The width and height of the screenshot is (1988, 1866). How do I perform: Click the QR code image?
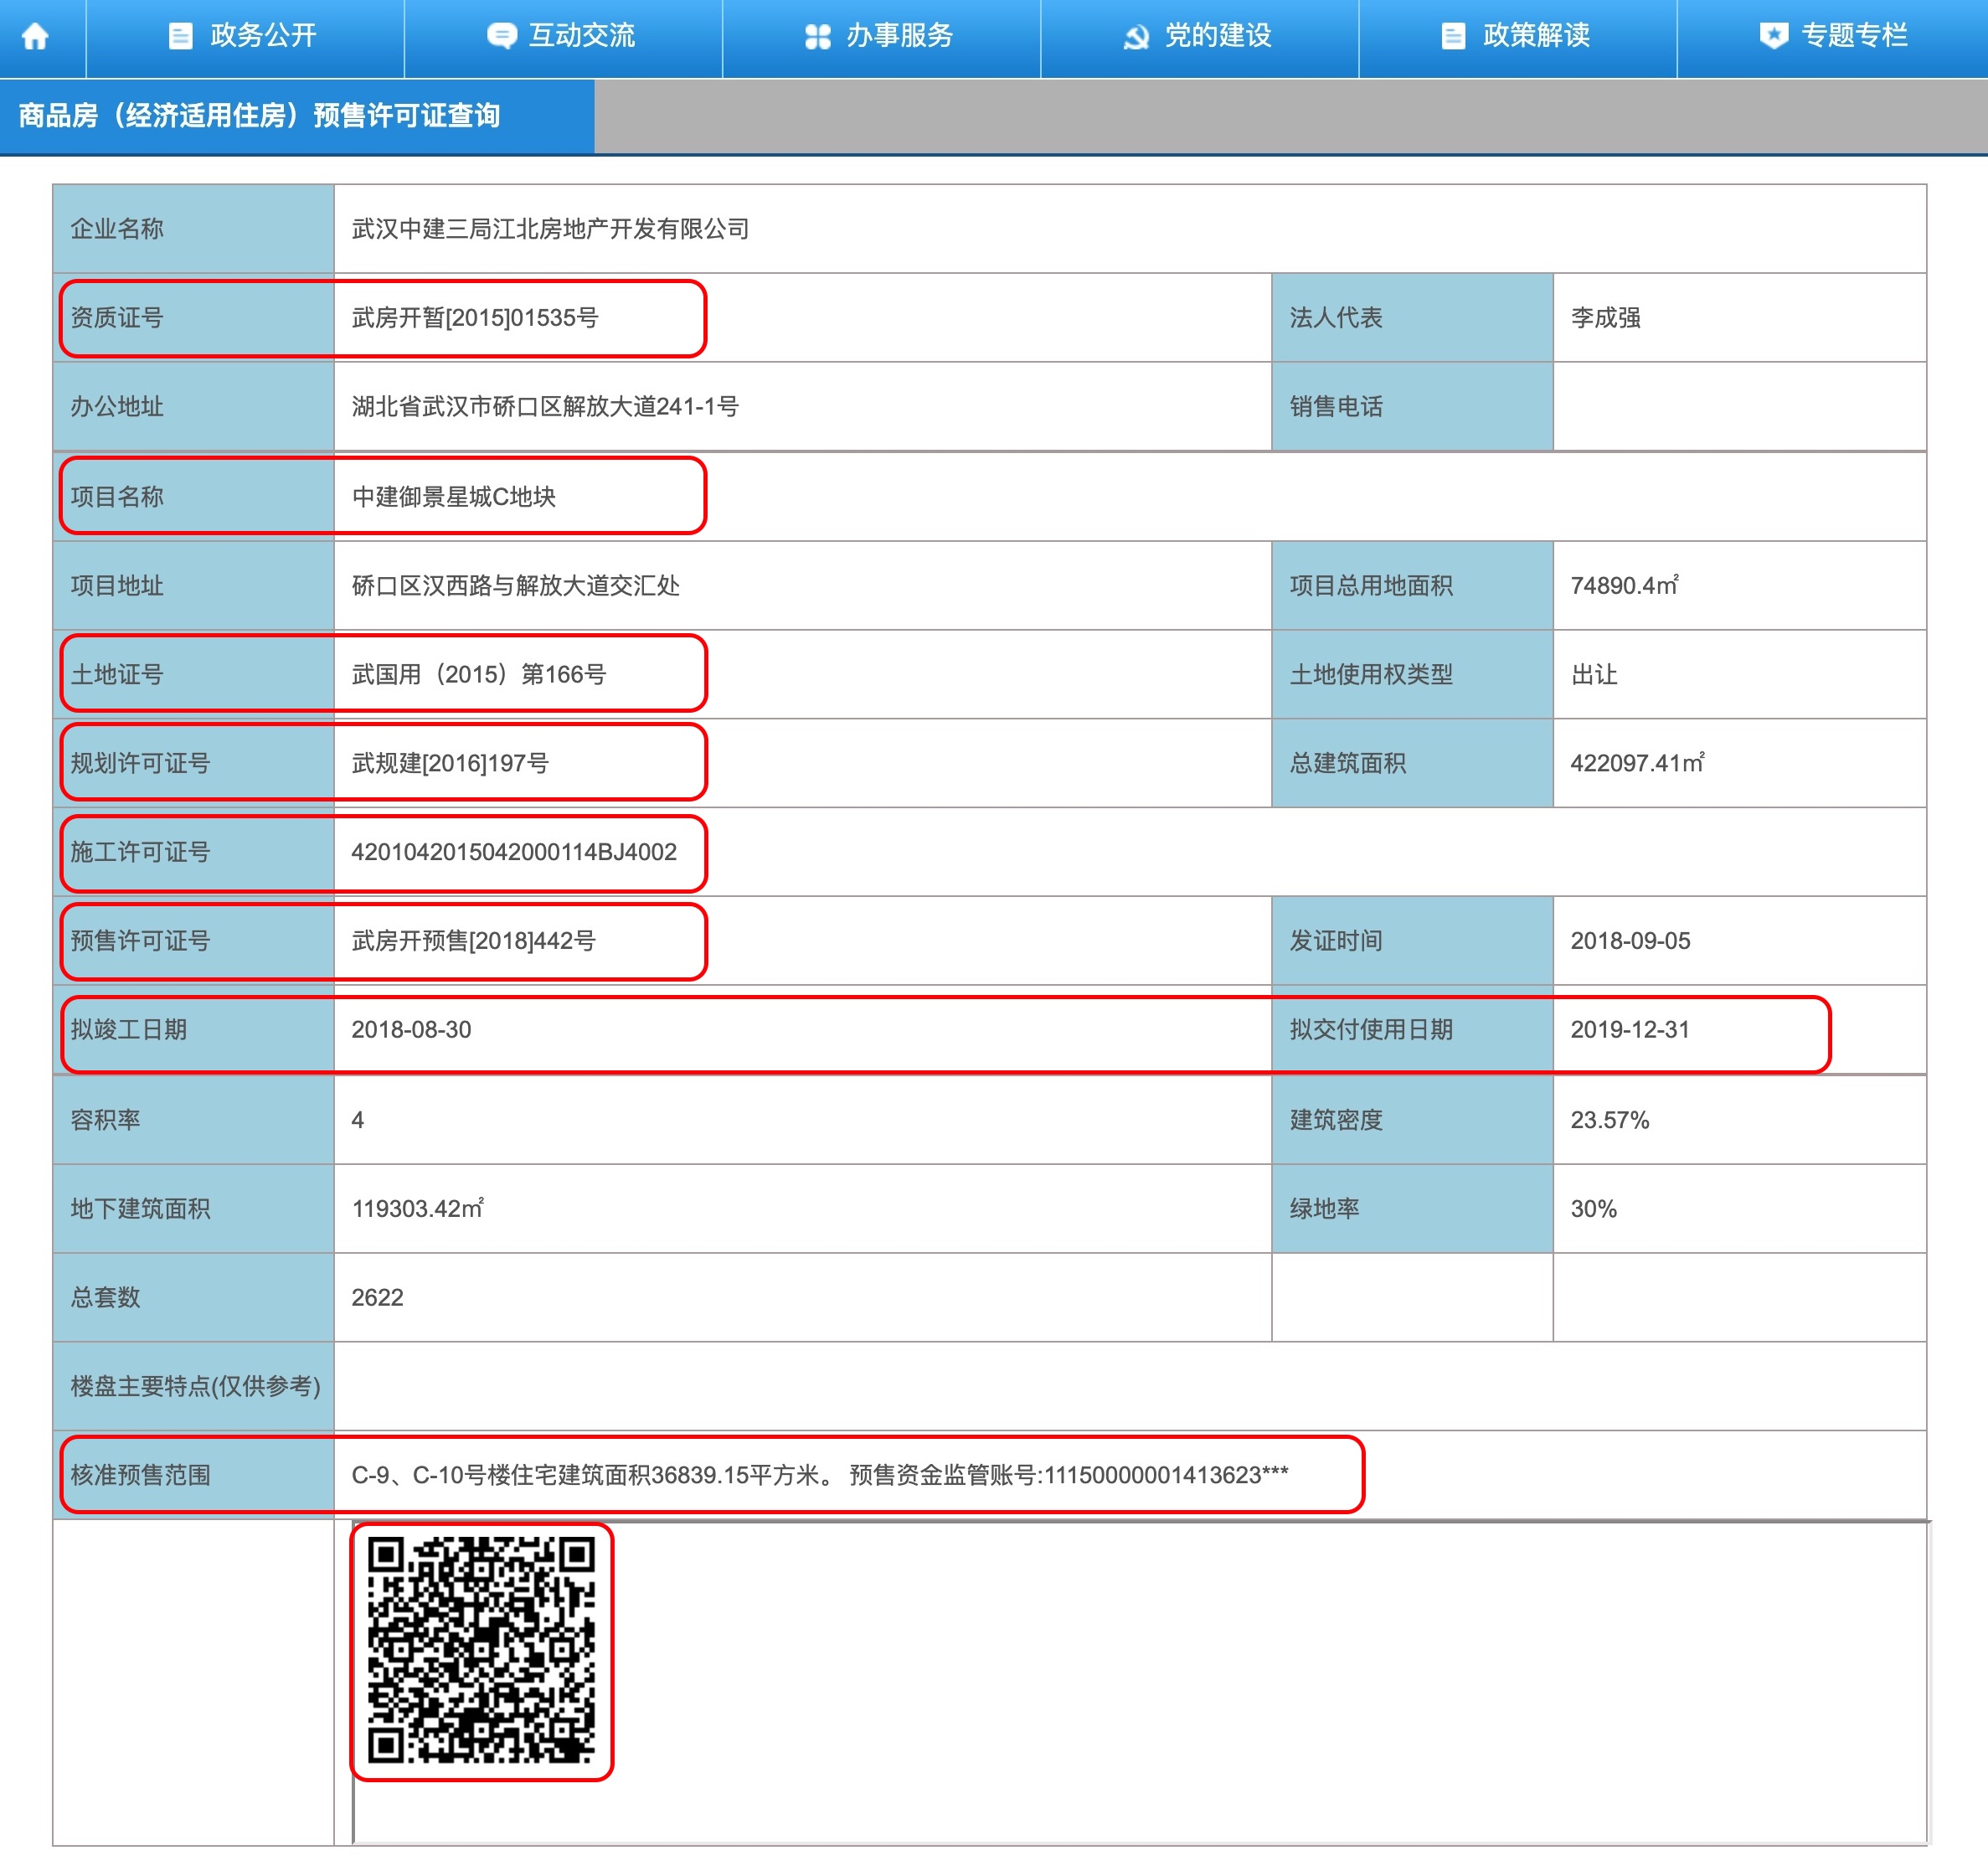481,1650
